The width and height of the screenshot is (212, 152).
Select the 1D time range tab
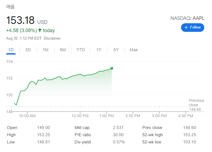click(11, 50)
